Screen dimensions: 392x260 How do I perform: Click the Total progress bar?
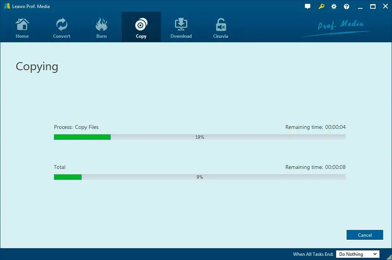click(200, 177)
